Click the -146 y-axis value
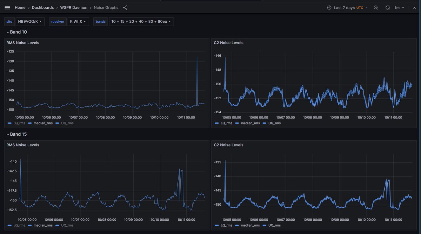The height and width of the screenshot is (234, 421). [218, 56]
